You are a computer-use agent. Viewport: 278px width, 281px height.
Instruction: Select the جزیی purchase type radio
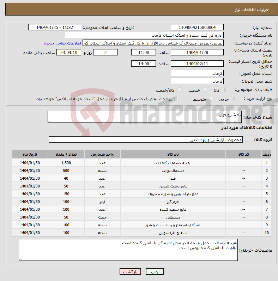pyautogui.click(x=234, y=98)
